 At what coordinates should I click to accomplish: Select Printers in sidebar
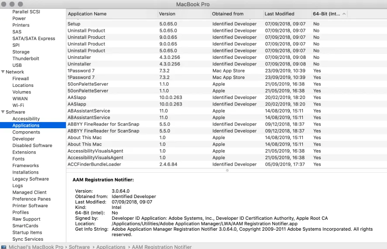tap(21, 25)
